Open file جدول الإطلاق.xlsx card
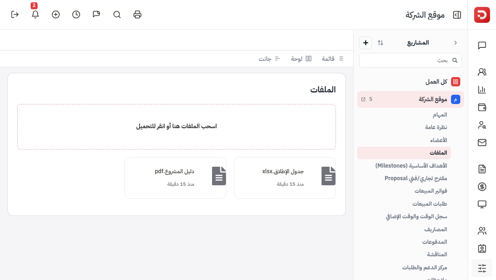Screen dimensions: 496x280 (285, 178)
